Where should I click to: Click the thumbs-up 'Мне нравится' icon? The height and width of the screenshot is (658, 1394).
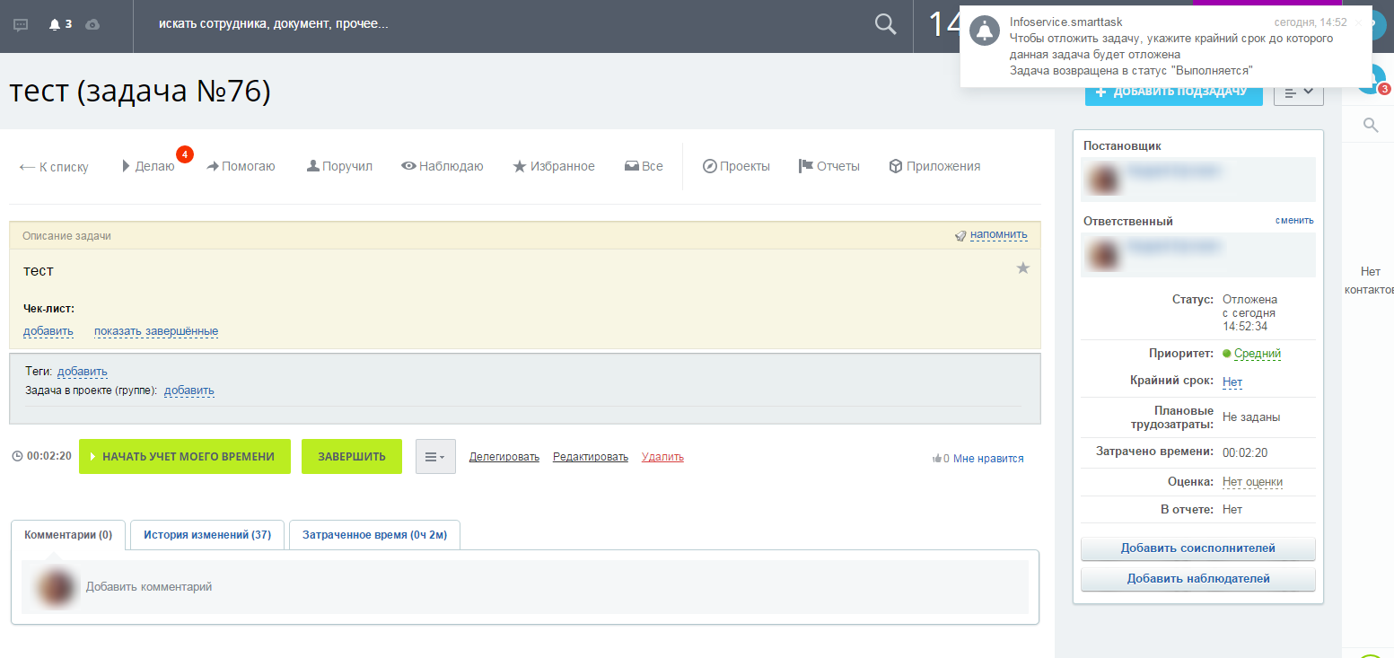[937, 459]
